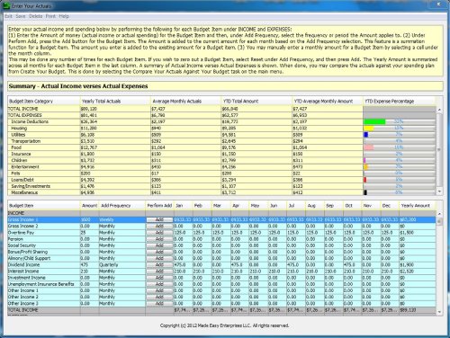Open the Help menu
450x338 pixels.
pos(64,16)
